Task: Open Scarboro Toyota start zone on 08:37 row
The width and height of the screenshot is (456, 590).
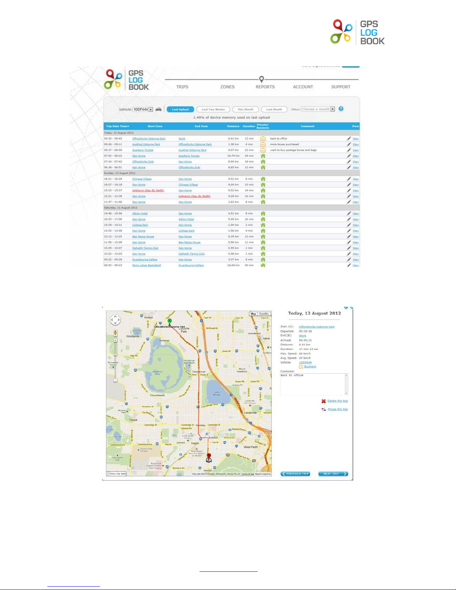Action: pyautogui.click(x=143, y=150)
